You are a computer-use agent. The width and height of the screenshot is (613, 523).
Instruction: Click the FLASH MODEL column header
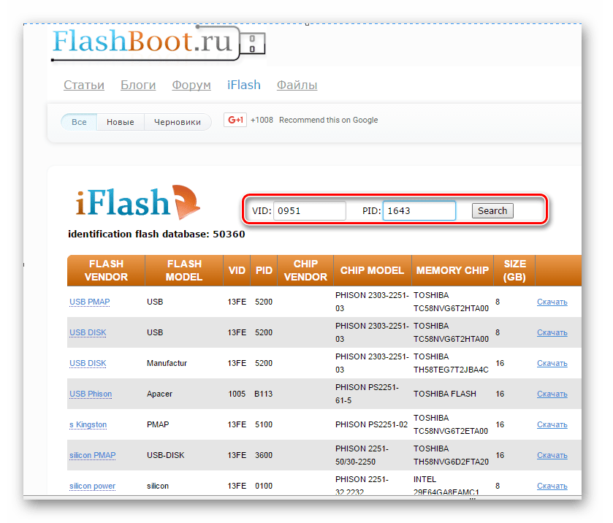[x=184, y=270]
